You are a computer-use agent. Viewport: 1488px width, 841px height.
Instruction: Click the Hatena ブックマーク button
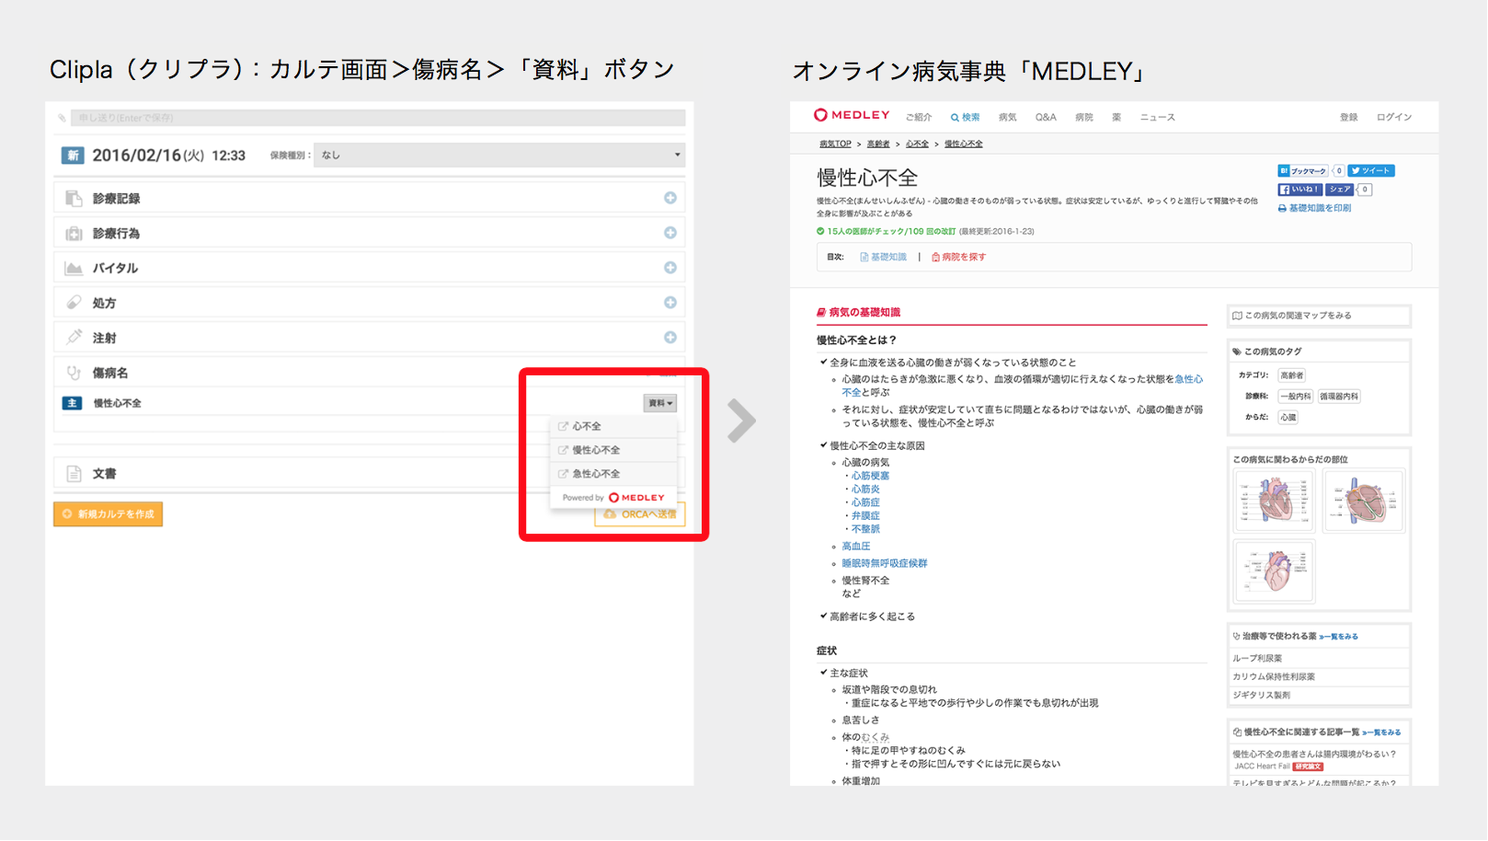tap(1303, 171)
